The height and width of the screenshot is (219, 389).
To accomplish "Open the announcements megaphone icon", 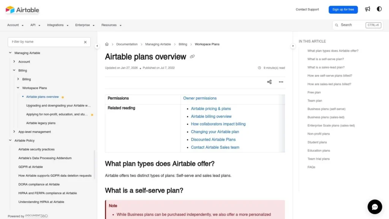I will coord(367,9).
